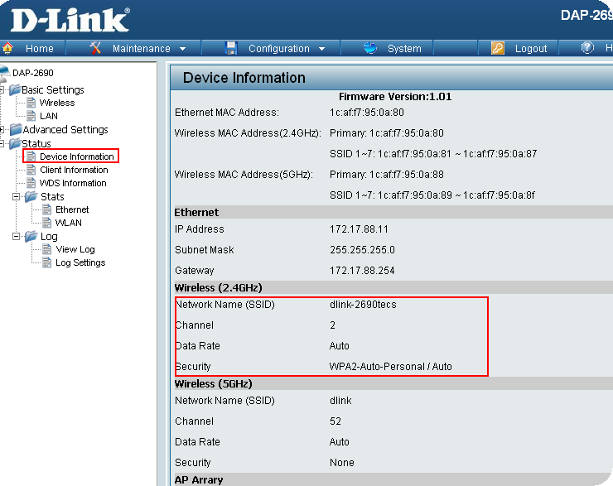Collapse the Stats tree node
613x486 pixels.
tap(16, 196)
